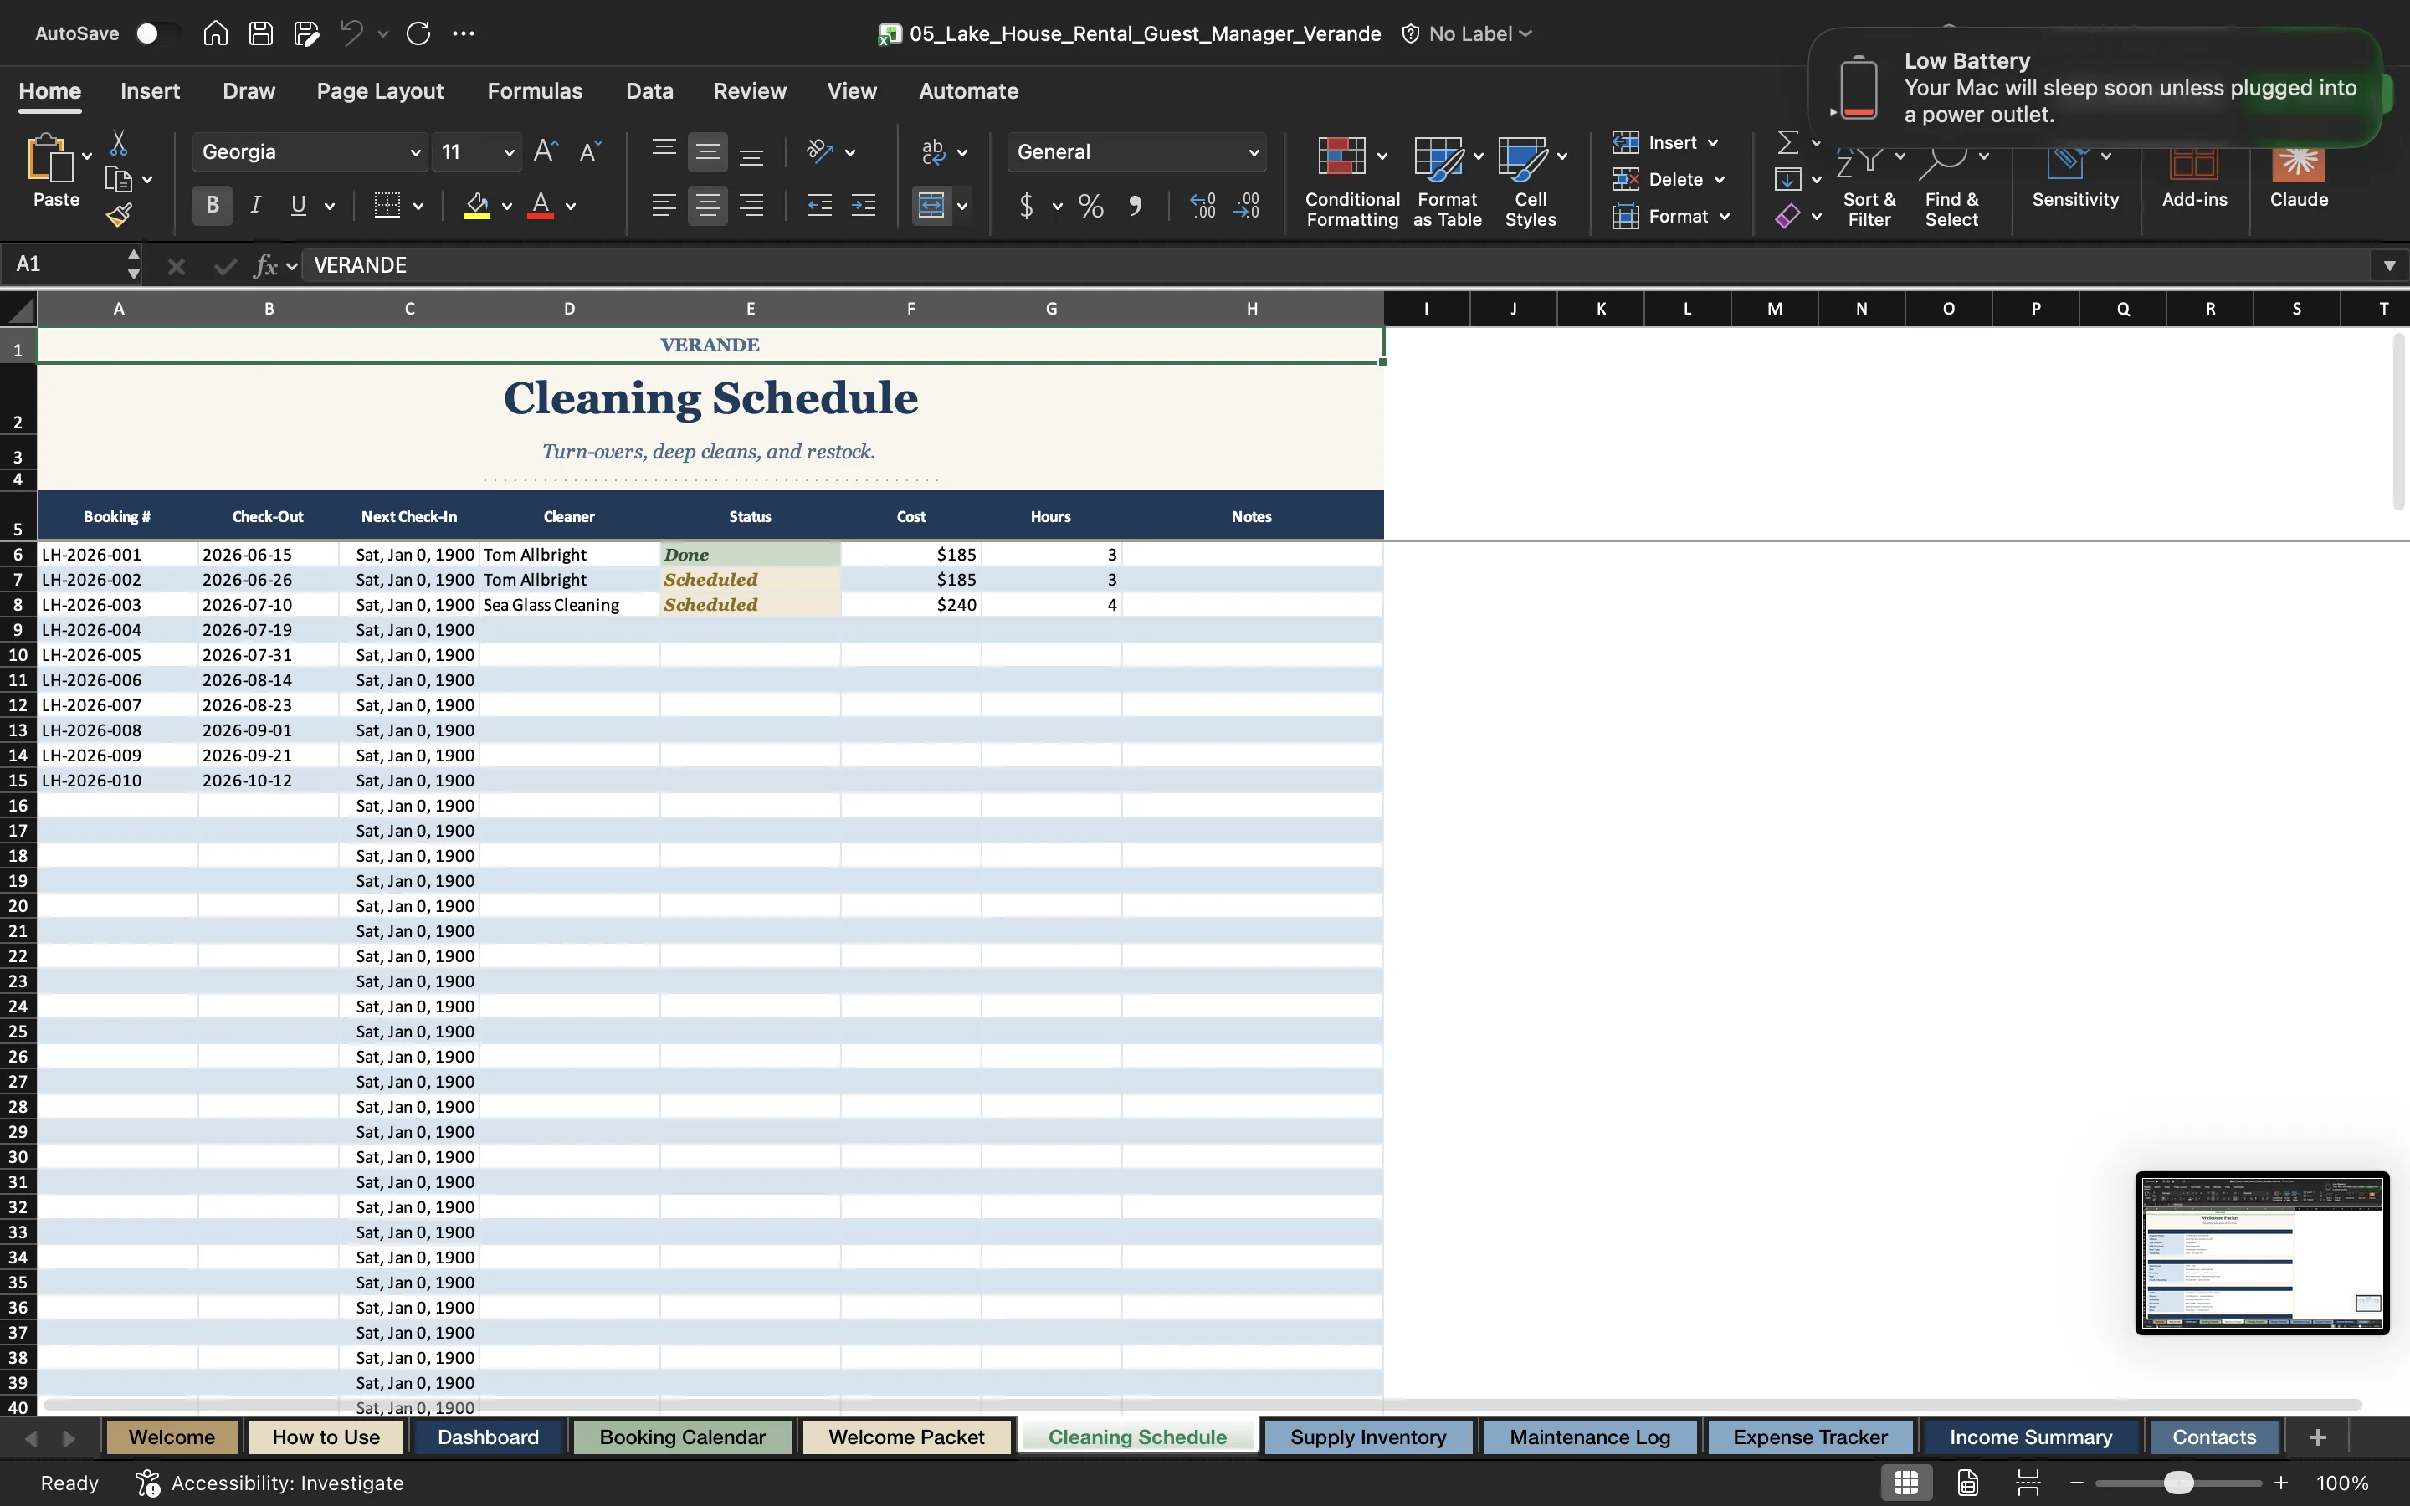Click the add new sheet plus button
Screen dimensions: 2410x1506
coord(2317,1437)
